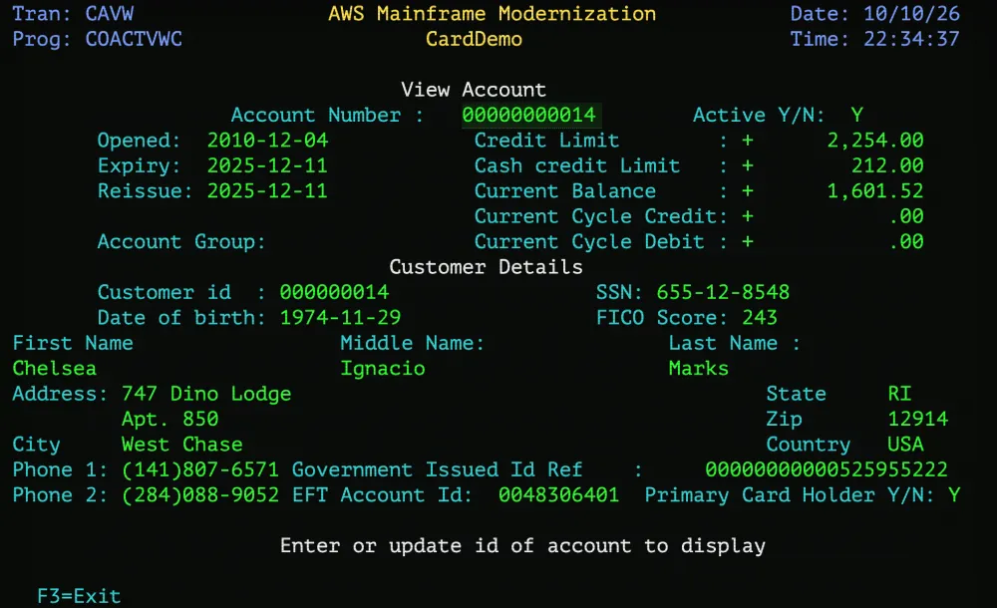Click the address line Apt. 850
The height and width of the screenshot is (608, 997).
(169, 419)
